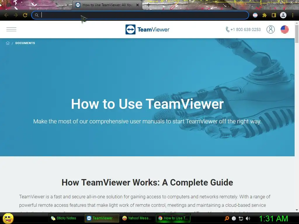This screenshot has width=299, height=224.
Task: Open a new tab with the plus button
Action: coord(149,5)
